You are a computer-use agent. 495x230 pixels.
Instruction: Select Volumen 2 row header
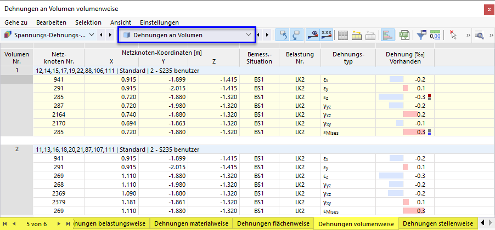click(16, 150)
